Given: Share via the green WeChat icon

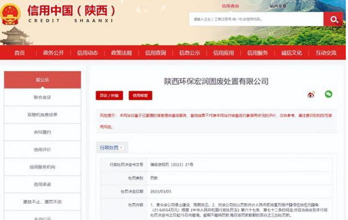Looking at the screenshot, I should pyautogui.click(x=328, y=94).
